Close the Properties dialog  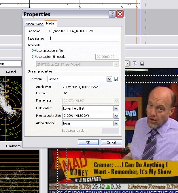[120, 14]
